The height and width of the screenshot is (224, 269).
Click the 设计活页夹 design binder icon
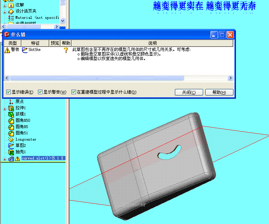[11, 12]
